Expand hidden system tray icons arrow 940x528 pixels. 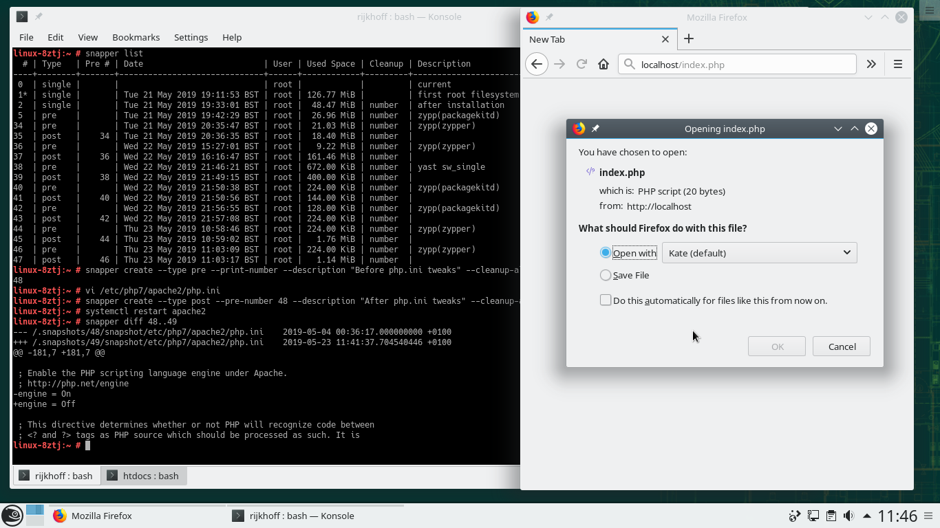tap(867, 516)
